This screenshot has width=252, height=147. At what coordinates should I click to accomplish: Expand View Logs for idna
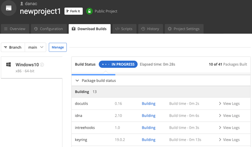(229, 115)
